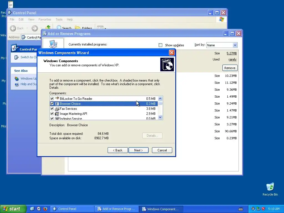Click the Control Panel address bar field
The width and height of the screenshot is (284, 213).
tap(31, 37)
